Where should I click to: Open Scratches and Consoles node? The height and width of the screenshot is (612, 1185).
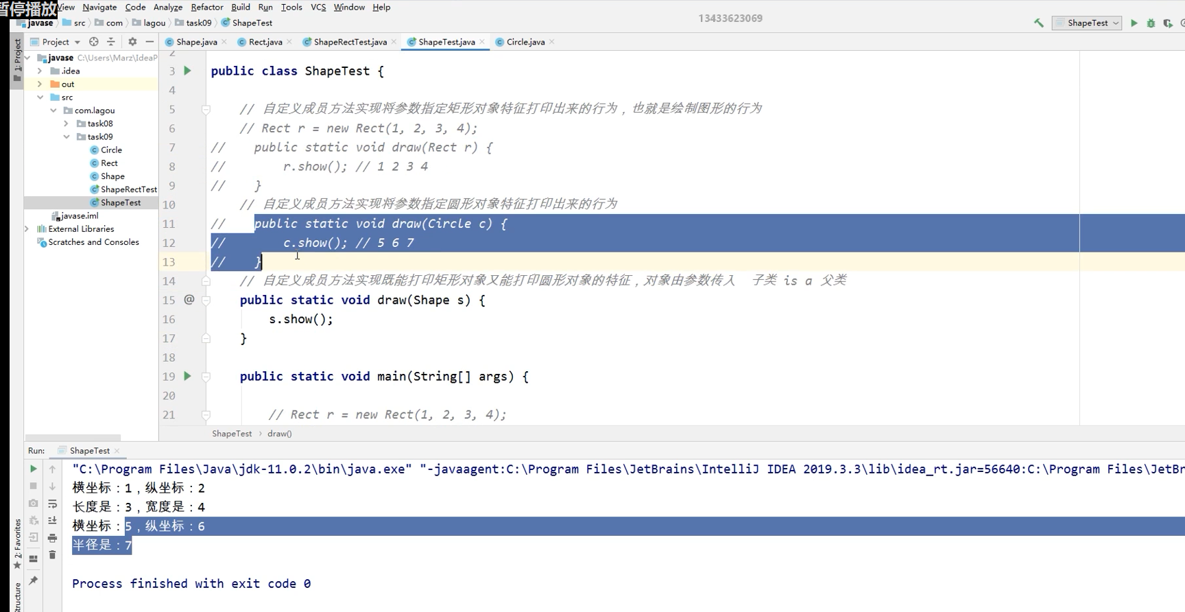pyautogui.click(x=88, y=242)
